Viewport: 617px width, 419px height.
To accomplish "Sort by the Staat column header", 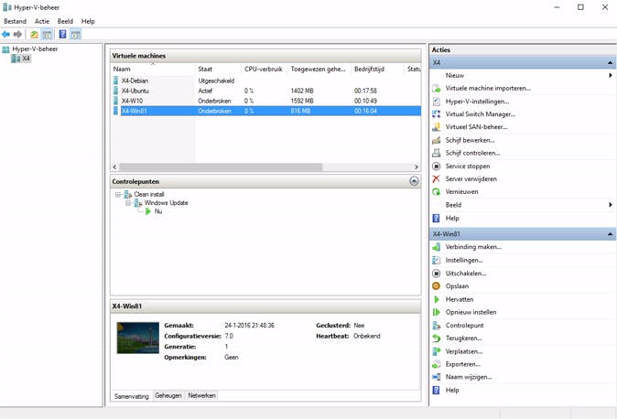I will pyautogui.click(x=218, y=70).
